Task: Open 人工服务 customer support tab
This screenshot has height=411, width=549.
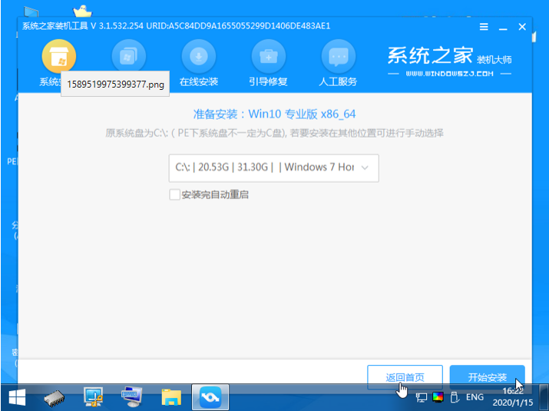Action: pos(337,64)
